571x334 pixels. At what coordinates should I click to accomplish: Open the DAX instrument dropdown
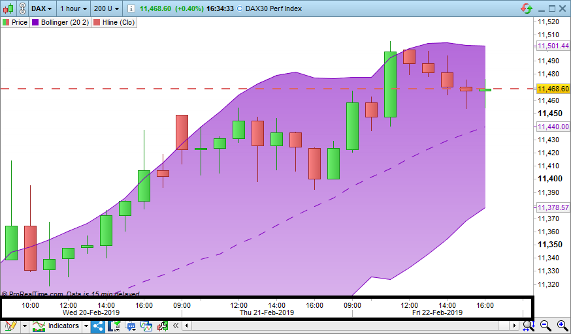point(42,8)
